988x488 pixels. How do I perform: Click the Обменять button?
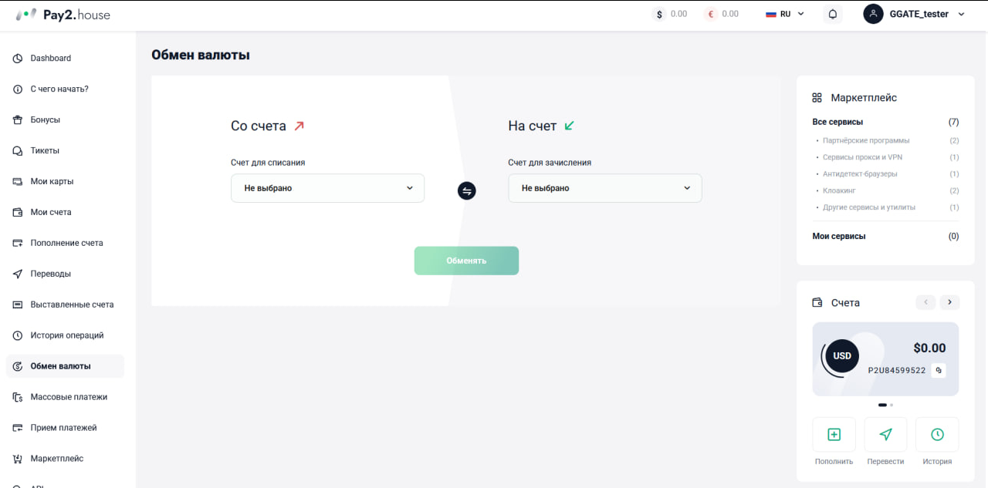coord(466,261)
